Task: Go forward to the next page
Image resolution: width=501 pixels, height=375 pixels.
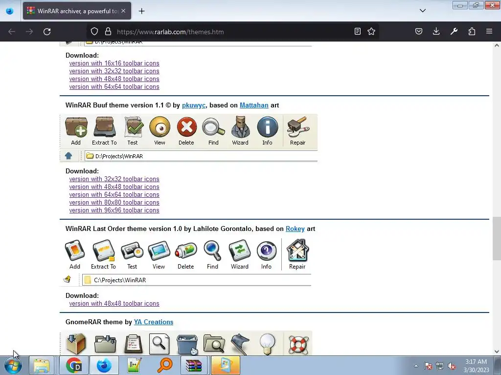Action: [29, 32]
